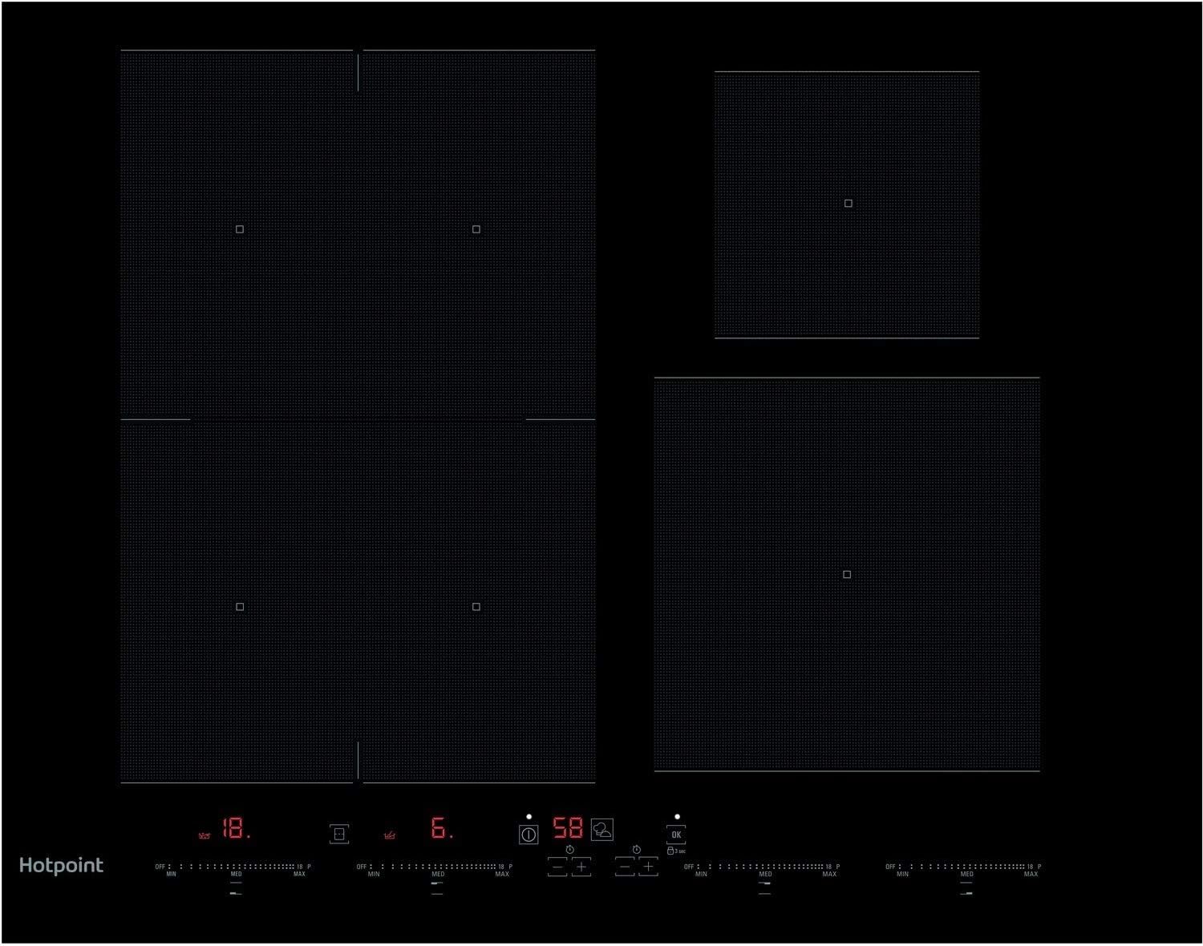Increase the timer beside the OK key
Screen dimensions: 1203x946
pyautogui.click(x=648, y=867)
